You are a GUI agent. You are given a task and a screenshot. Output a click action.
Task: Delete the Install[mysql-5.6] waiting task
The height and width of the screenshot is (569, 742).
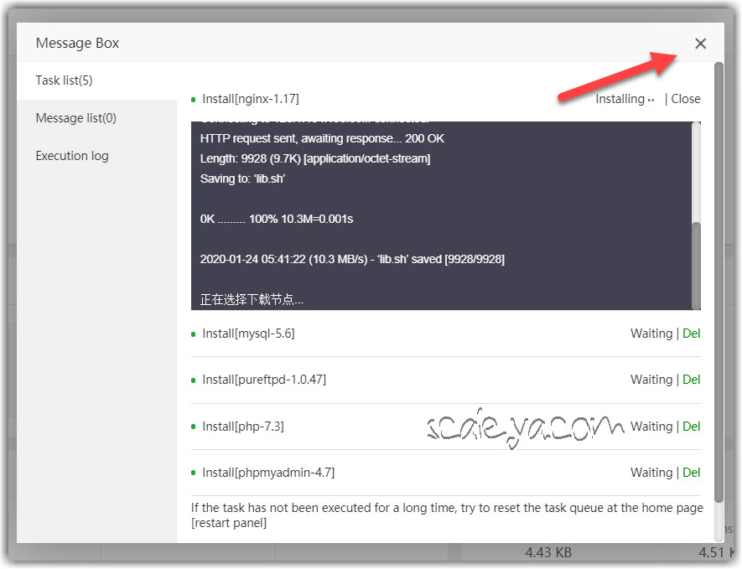pos(691,334)
